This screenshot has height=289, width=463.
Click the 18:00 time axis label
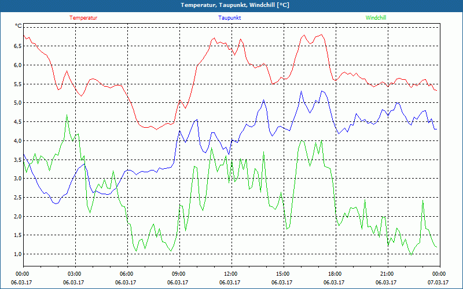[x=335, y=274]
